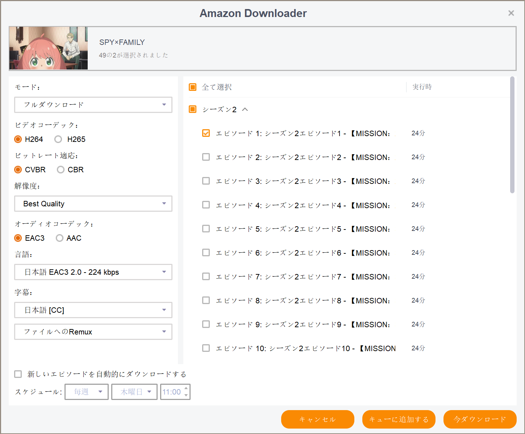Select the H265 video codec
525x434 pixels.
(x=58, y=139)
